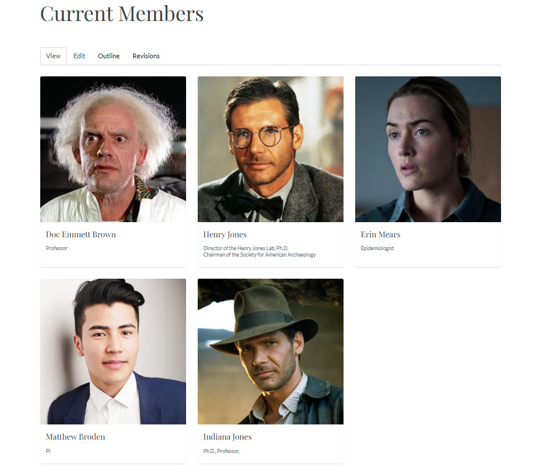Screen dimensions: 550x474
Task: Select the Outline tab
Action: (108, 56)
